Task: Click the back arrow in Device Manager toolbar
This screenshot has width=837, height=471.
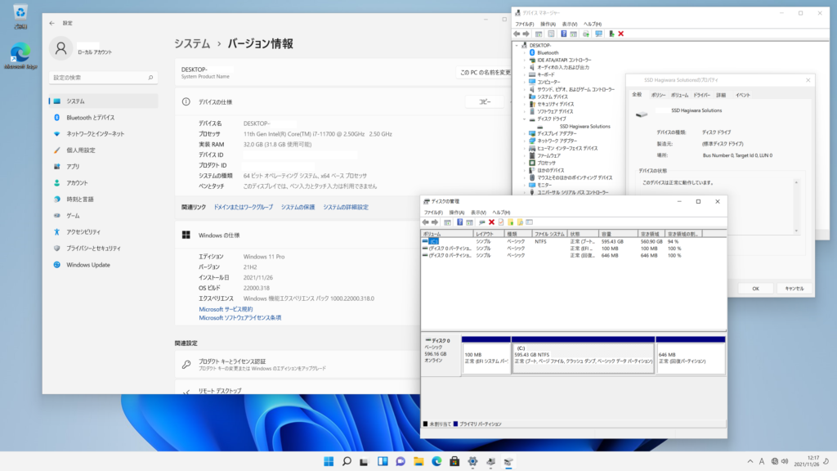Action: pos(517,34)
